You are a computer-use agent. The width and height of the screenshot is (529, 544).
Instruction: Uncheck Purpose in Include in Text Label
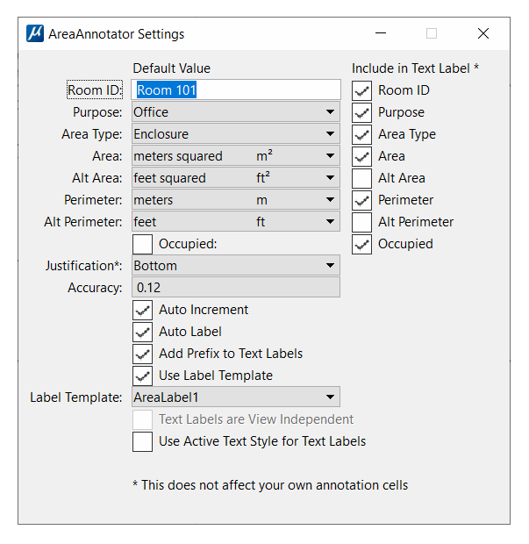(361, 112)
